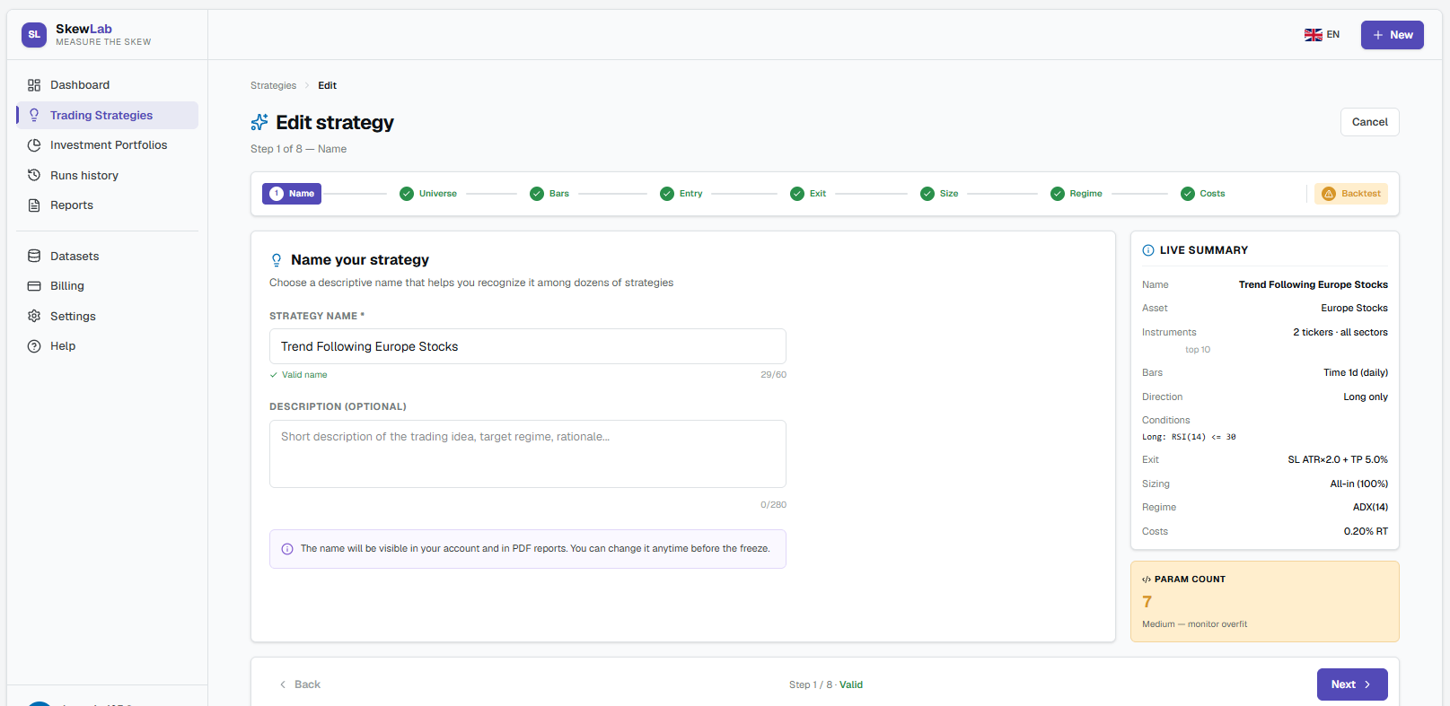Open the EN language selector
The image size is (1450, 706).
[x=1322, y=35]
